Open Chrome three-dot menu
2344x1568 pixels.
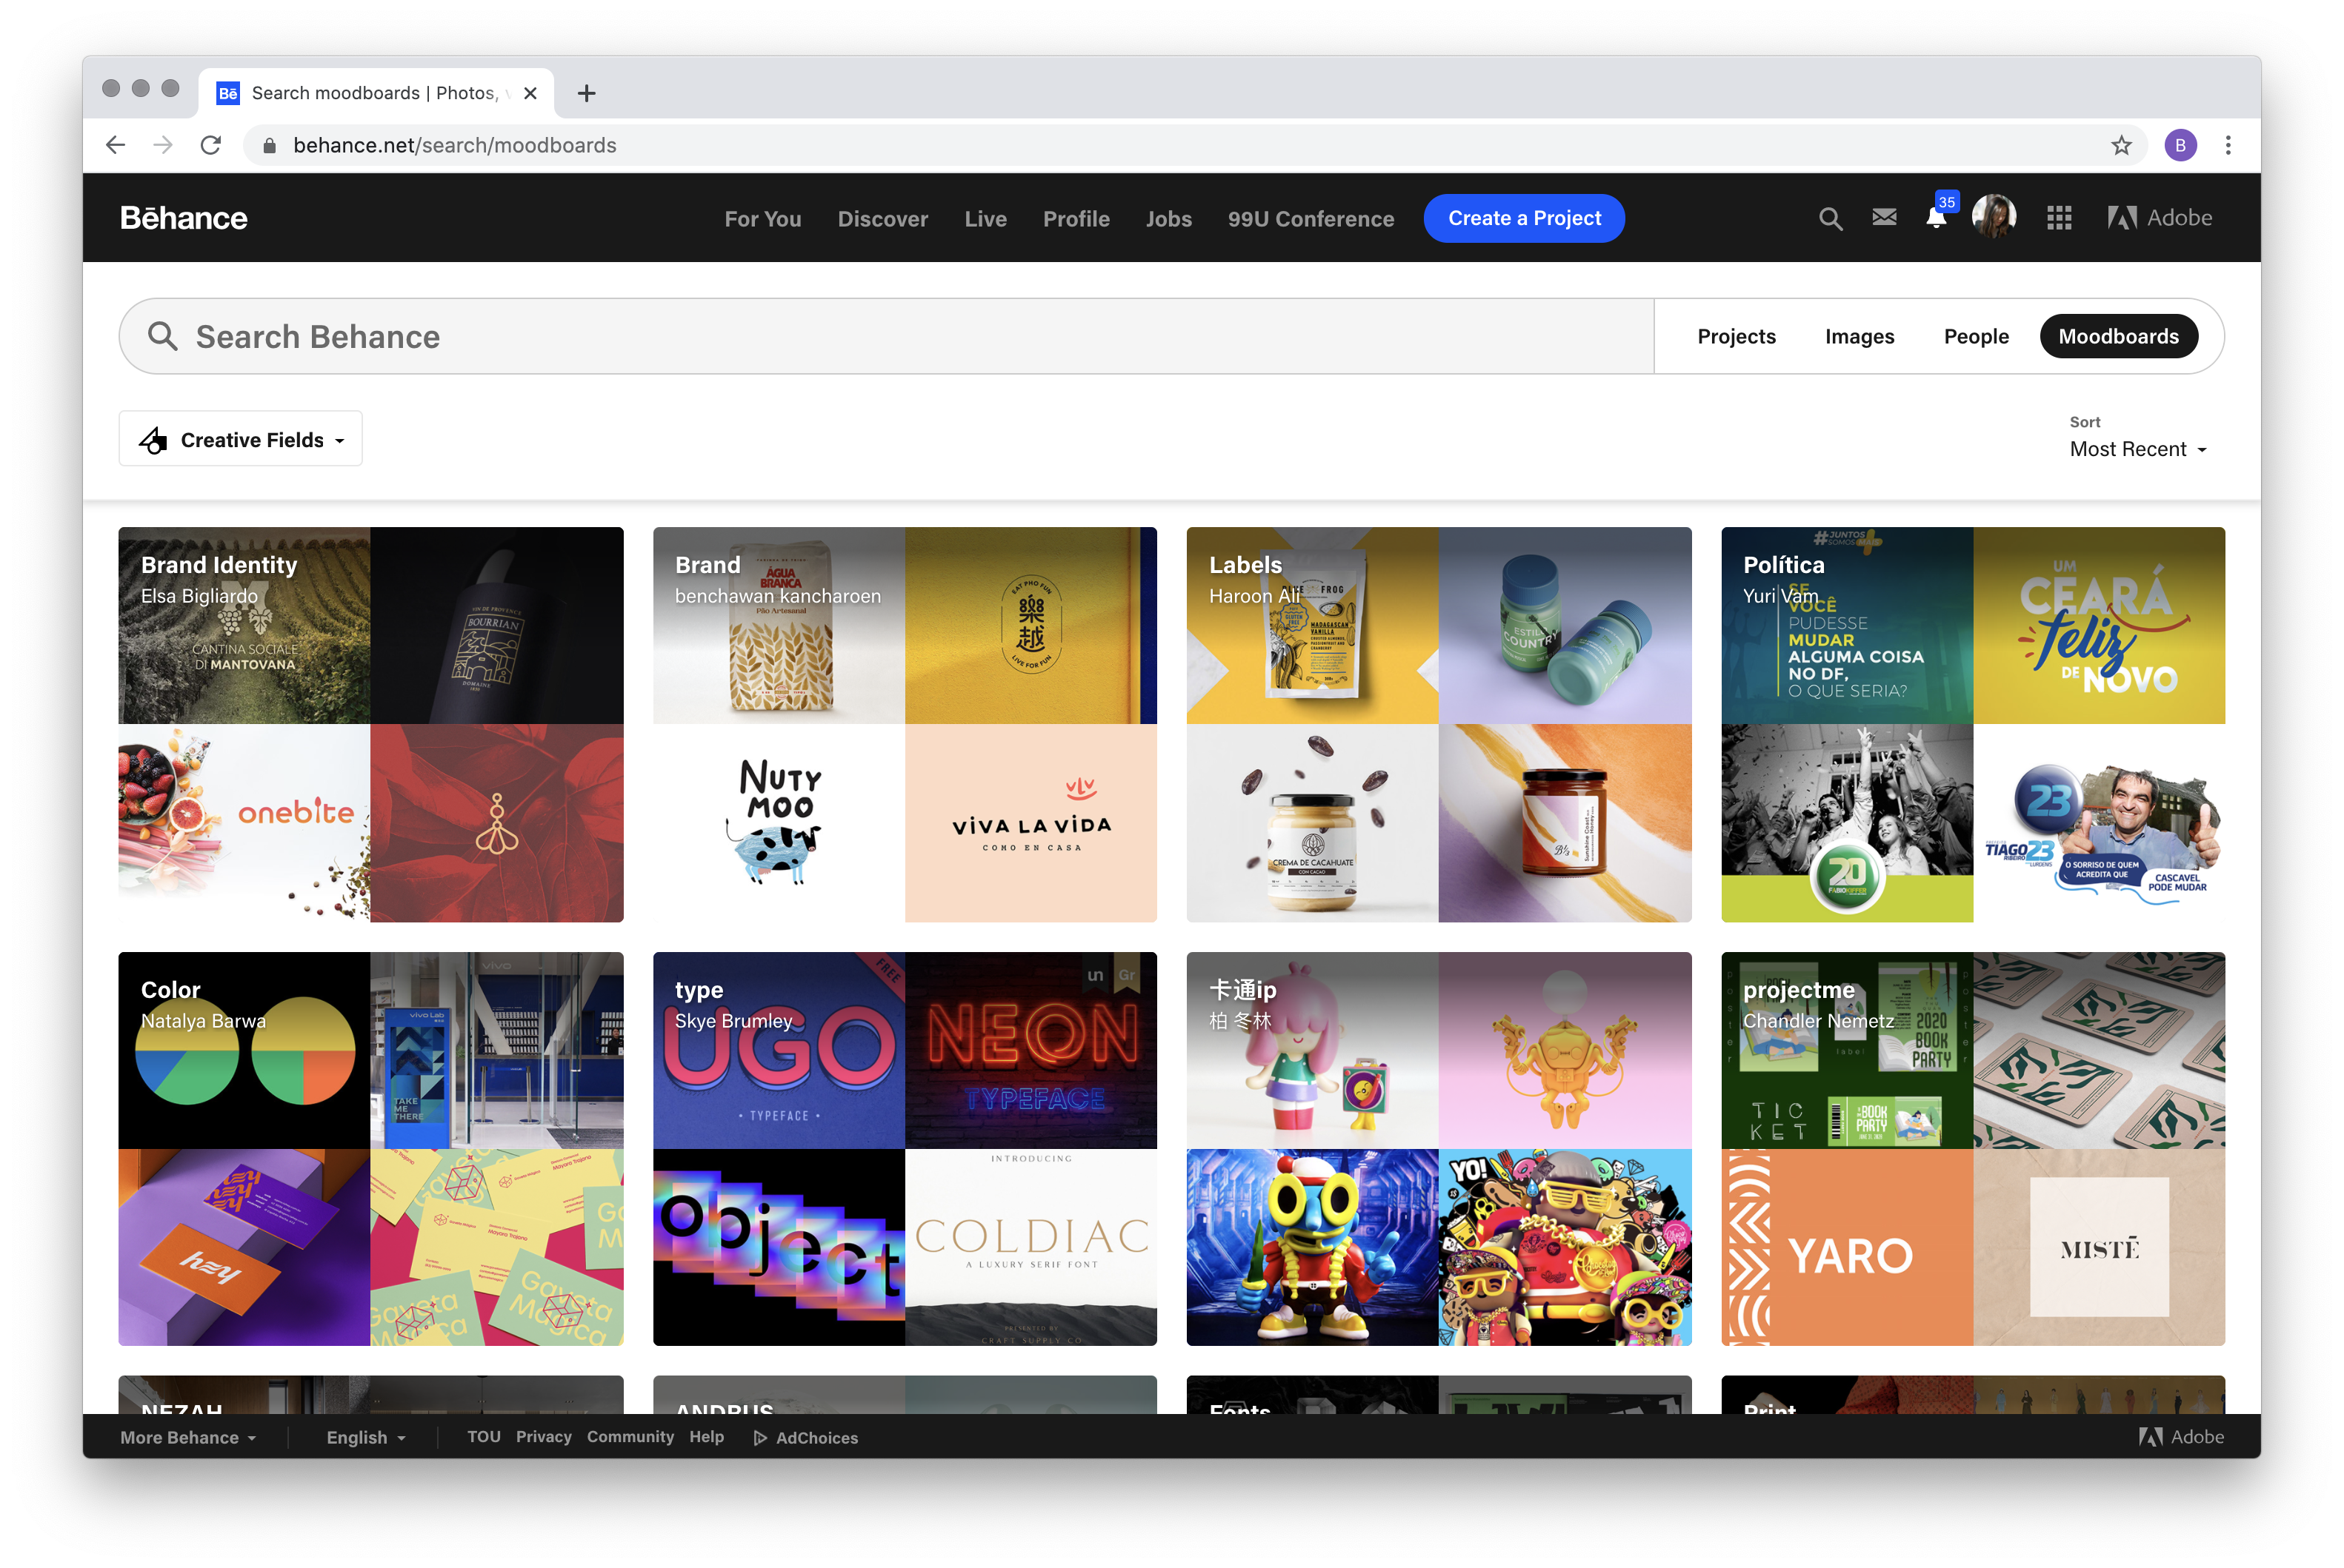(2228, 145)
